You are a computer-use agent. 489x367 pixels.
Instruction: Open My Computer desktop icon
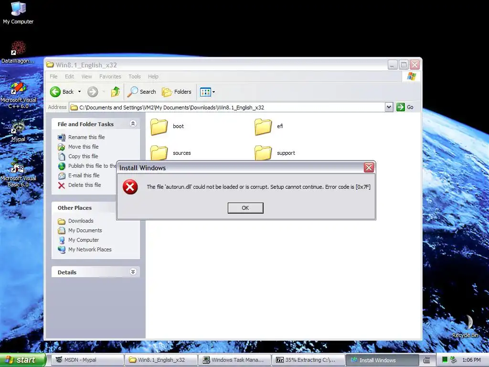click(x=18, y=12)
